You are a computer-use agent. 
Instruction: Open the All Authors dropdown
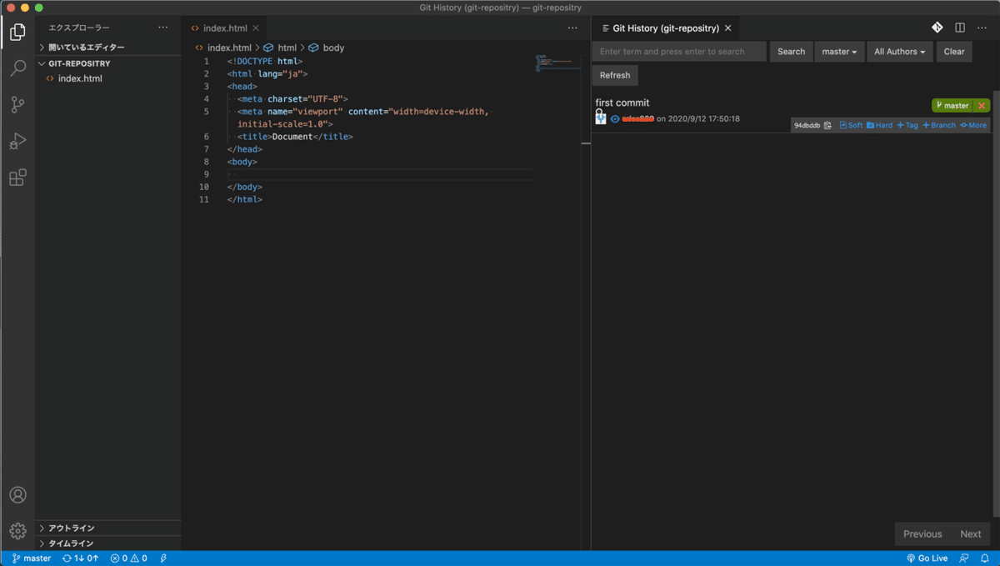[900, 52]
